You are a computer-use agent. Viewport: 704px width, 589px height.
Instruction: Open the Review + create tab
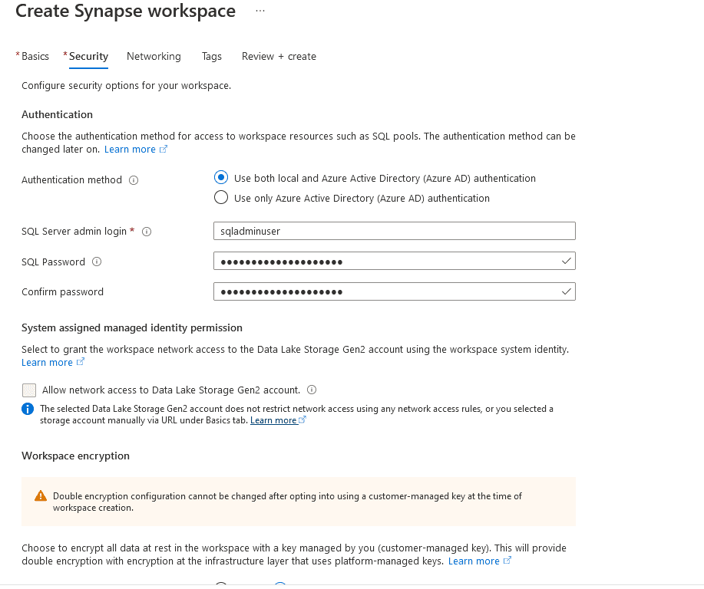coord(279,56)
